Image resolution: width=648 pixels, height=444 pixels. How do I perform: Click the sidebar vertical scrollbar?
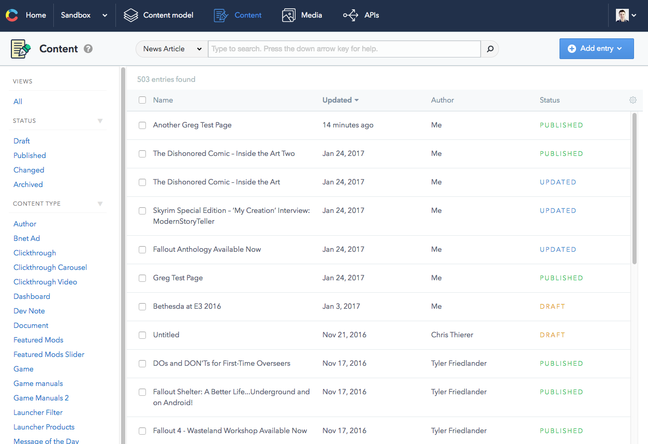(x=123, y=255)
